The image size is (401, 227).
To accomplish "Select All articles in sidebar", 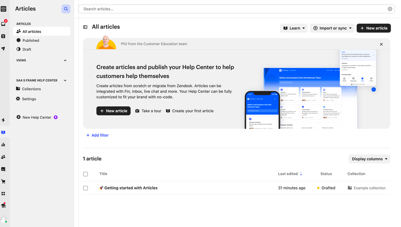I will point(42,31).
